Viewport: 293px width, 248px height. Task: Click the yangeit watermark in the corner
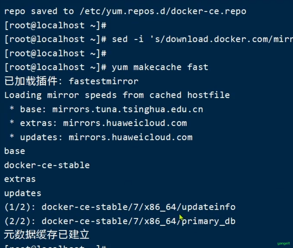coord(284,243)
